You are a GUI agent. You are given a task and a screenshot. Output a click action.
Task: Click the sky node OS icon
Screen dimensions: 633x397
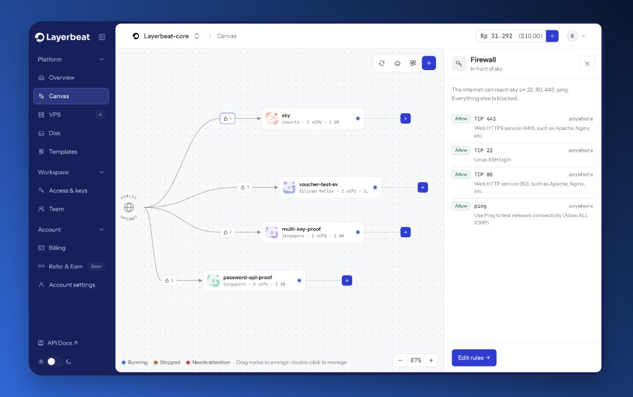point(272,118)
